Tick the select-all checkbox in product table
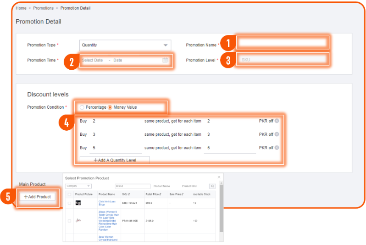Image resolution: width=366 pixels, height=245 pixels. point(69,194)
